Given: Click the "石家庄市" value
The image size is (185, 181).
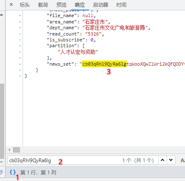Looking at the screenshot, I should tap(95, 22).
